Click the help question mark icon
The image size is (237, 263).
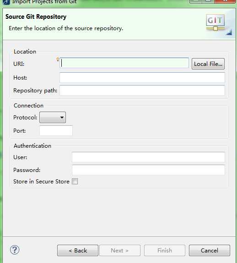[15, 250]
